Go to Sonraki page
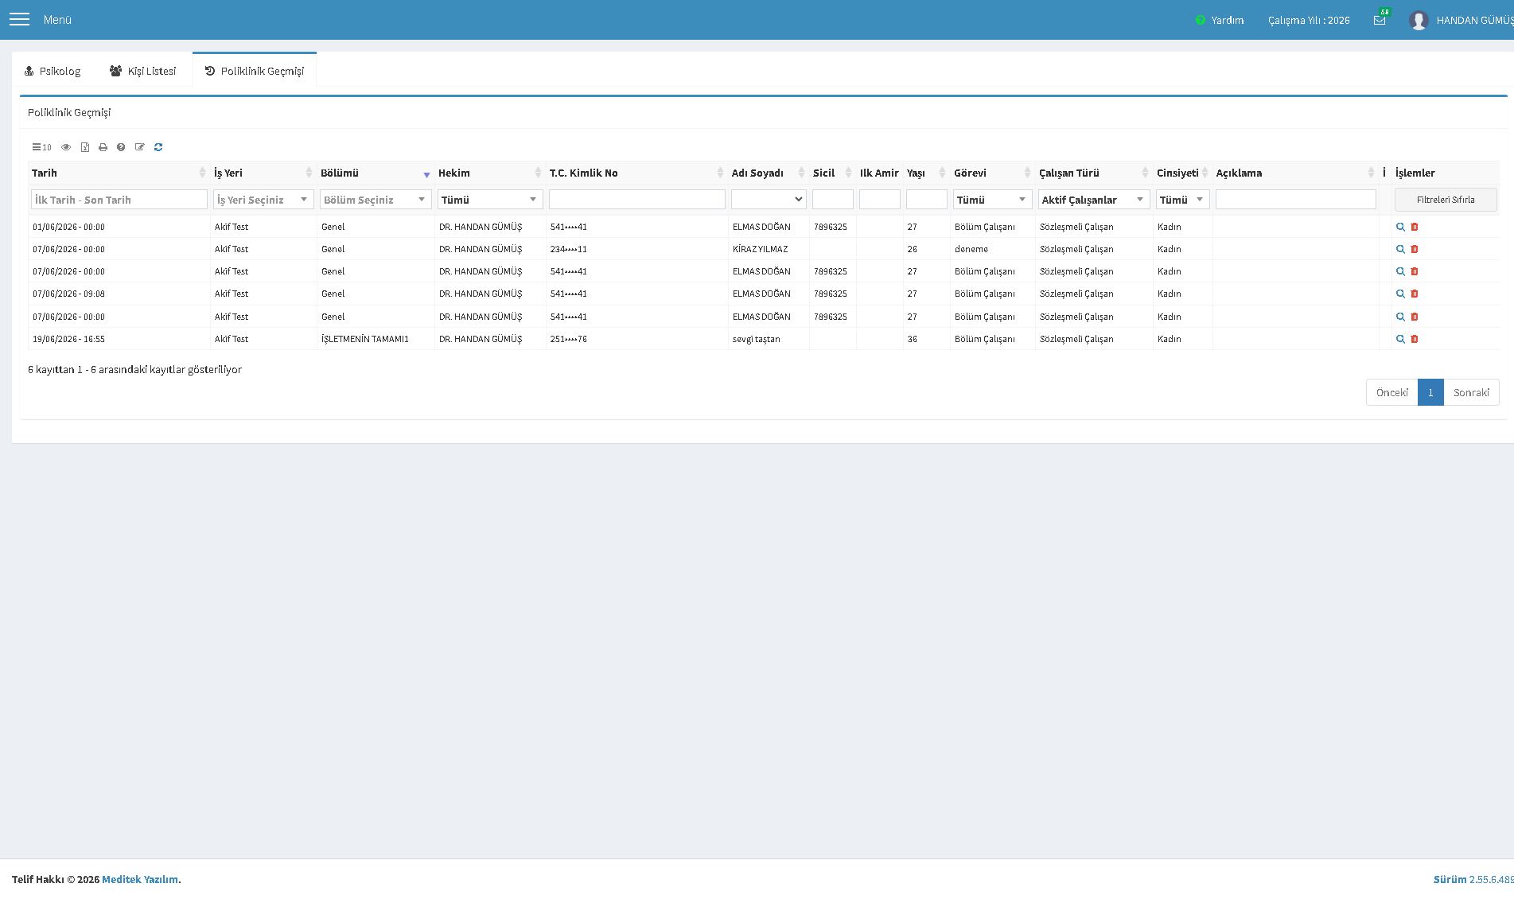The width and height of the screenshot is (1514, 899). point(1471,392)
